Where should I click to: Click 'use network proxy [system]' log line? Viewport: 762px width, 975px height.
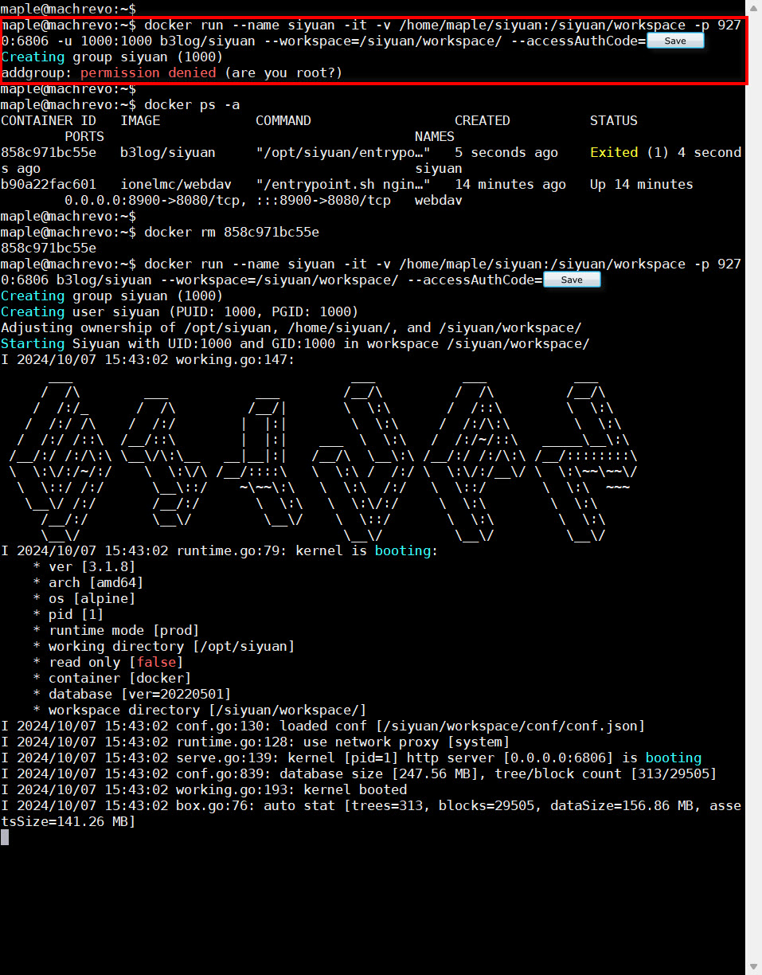click(256, 742)
